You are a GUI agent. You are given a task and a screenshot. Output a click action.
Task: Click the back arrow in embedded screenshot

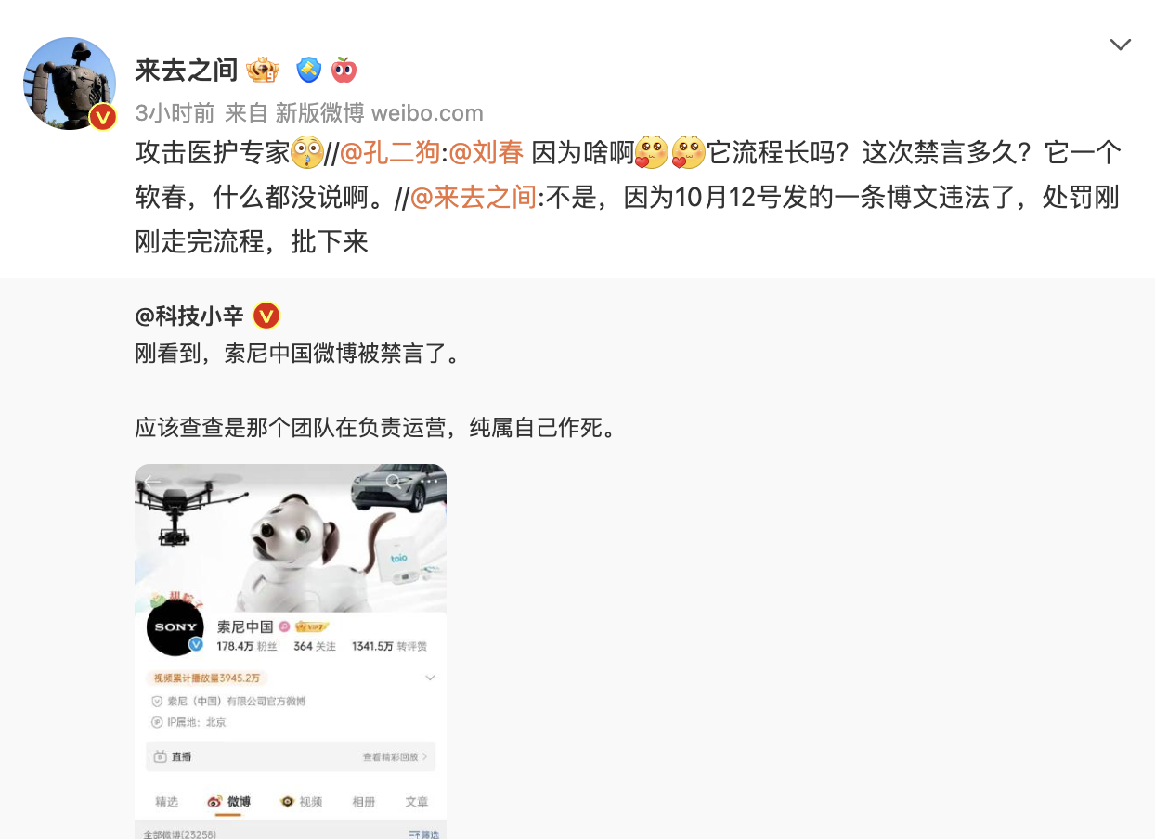coord(153,481)
